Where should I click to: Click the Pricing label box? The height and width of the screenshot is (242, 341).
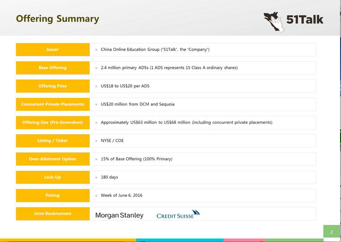click(53, 195)
